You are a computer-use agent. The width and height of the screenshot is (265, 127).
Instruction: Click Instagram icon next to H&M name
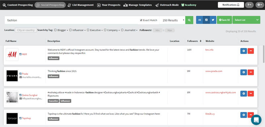(x=21, y=54)
